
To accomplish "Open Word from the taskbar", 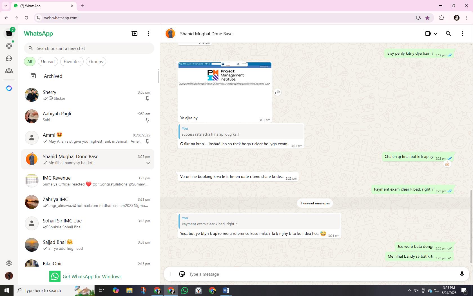I will (226, 290).
